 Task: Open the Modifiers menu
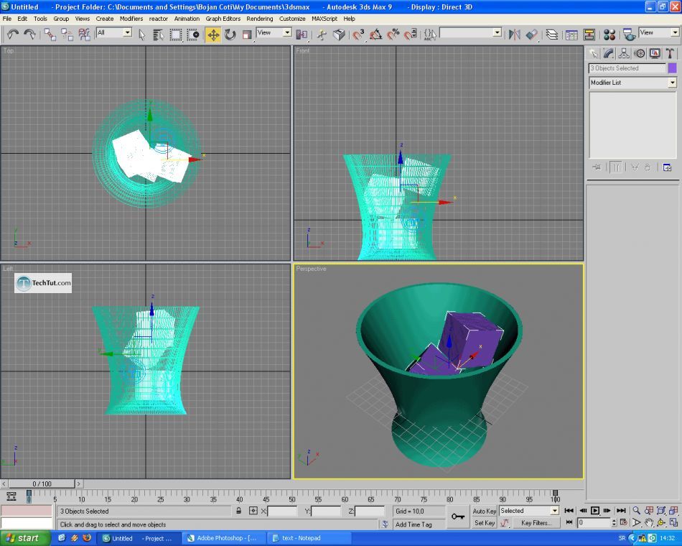click(131, 19)
